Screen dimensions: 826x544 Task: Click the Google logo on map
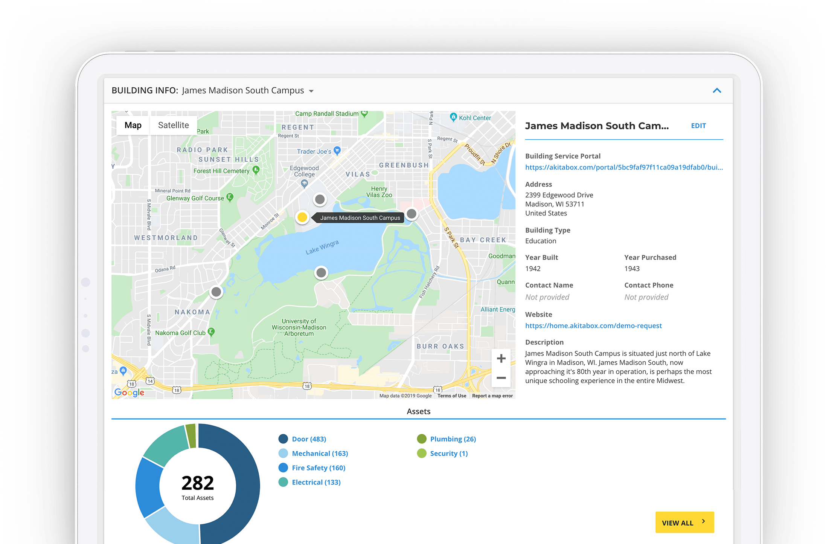pyautogui.click(x=129, y=392)
